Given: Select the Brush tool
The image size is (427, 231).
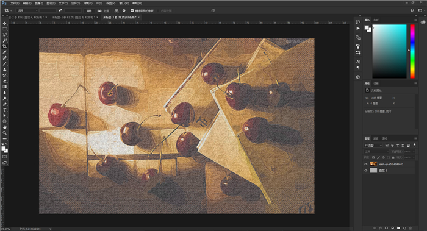Looking at the screenshot, I should (x=5, y=63).
